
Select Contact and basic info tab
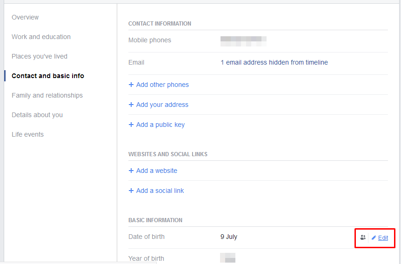click(48, 76)
